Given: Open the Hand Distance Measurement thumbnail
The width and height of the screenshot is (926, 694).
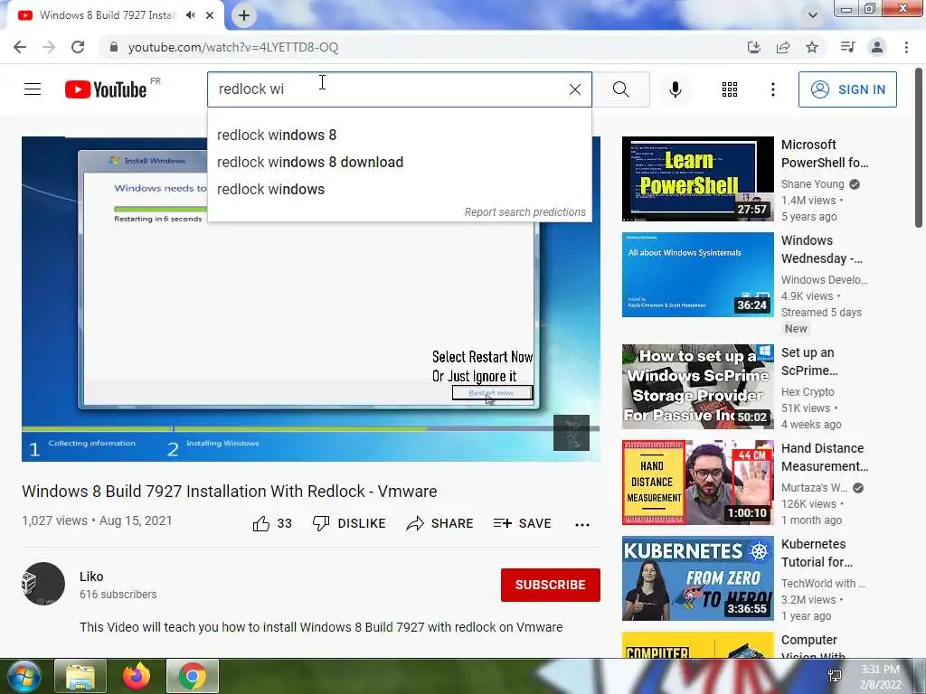Looking at the screenshot, I should (697, 483).
